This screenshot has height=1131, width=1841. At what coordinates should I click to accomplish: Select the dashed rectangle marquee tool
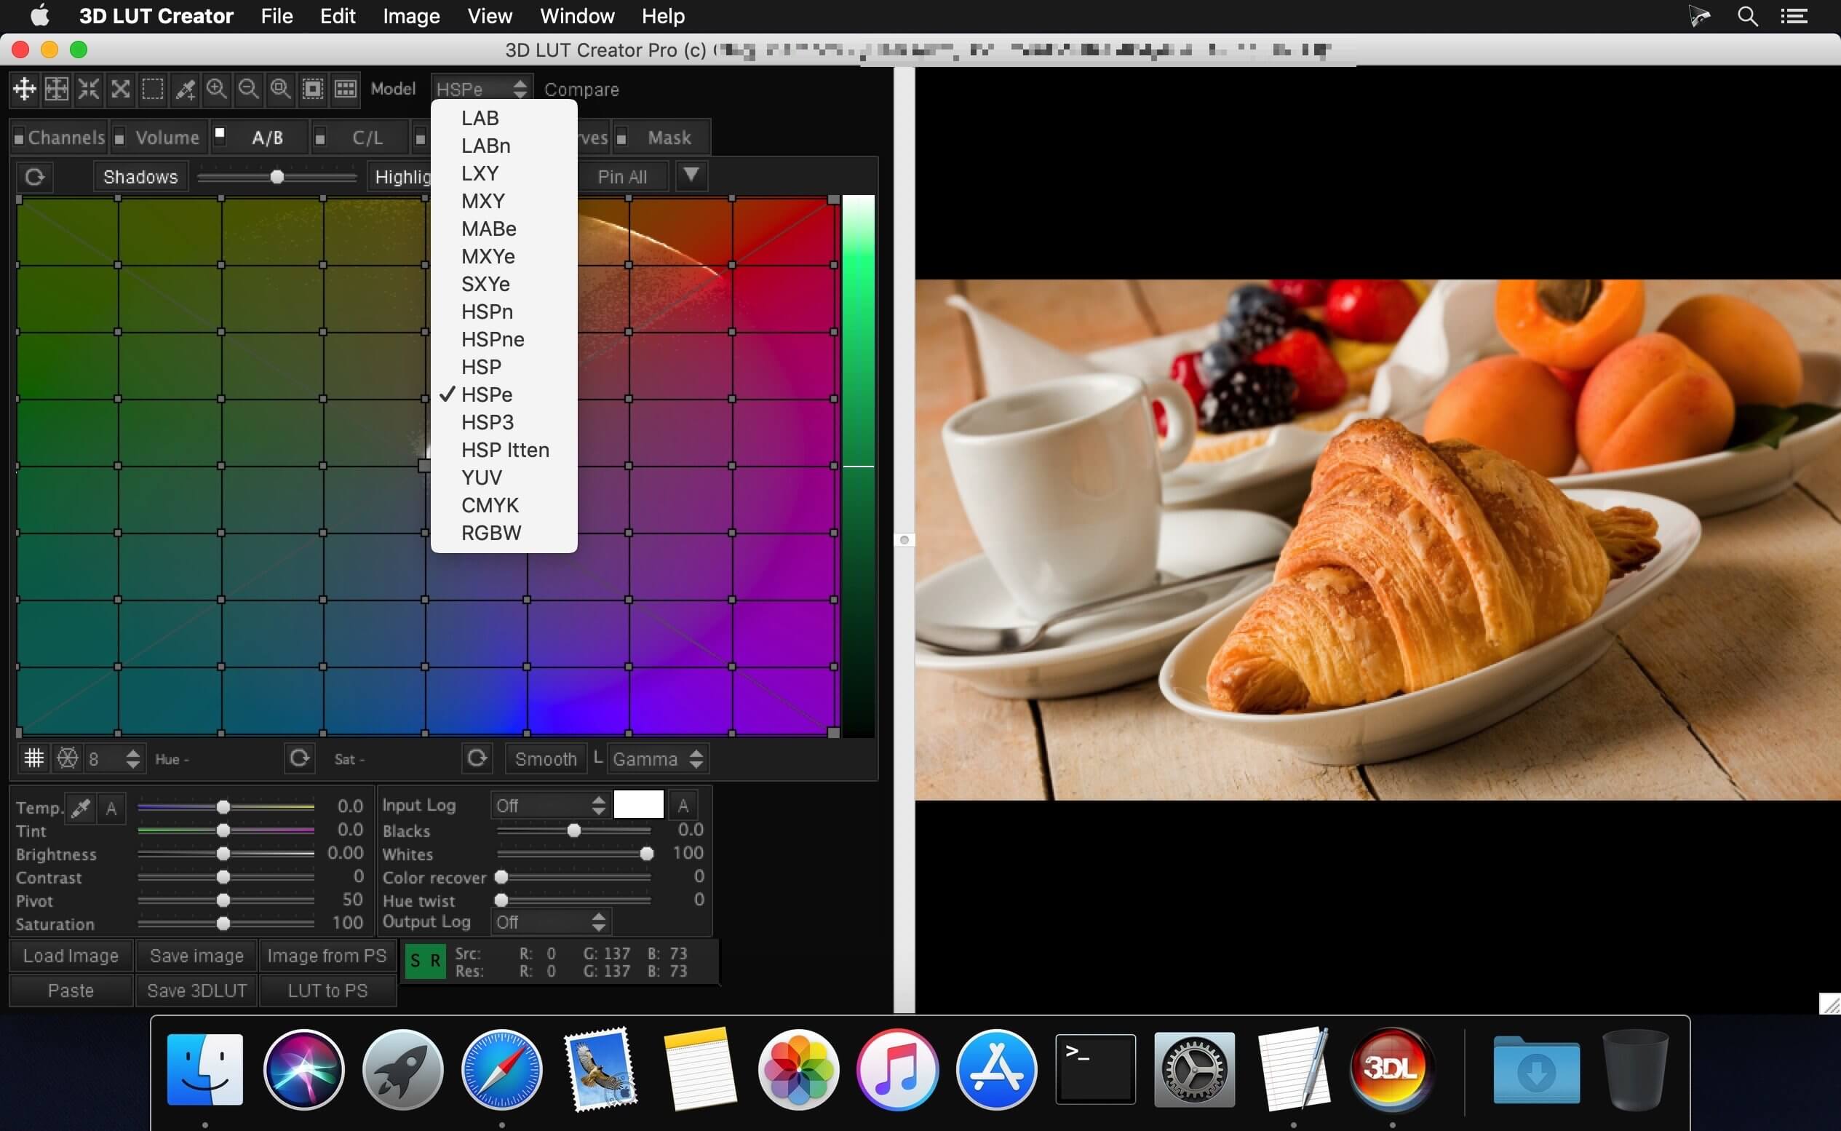[153, 89]
